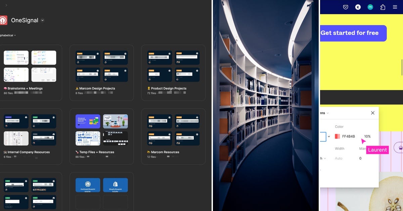Click the teal "m" account avatar
Viewport: 403px width, 211px height.
coord(370,7)
